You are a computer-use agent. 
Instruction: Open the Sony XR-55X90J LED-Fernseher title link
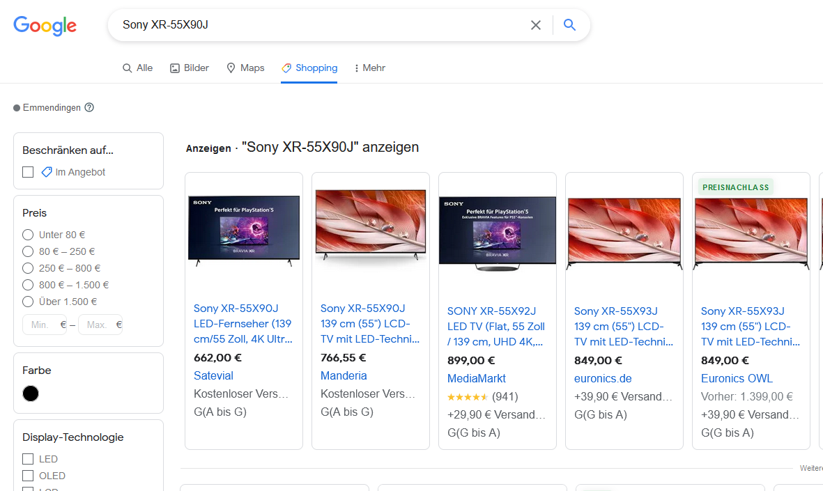click(x=243, y=324)
